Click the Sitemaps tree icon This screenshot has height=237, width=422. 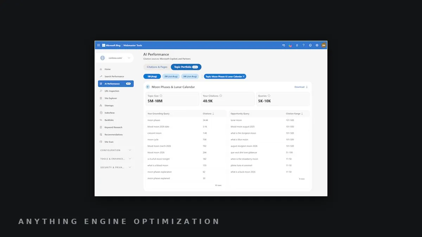tap(101, 105)
